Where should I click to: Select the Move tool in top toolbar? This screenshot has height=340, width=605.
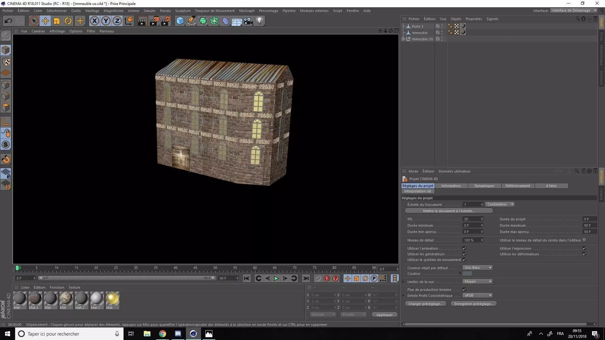tap(45, 21)
